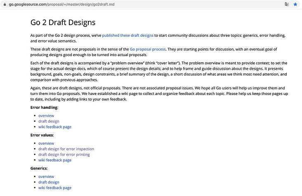Toggle the bookmark star icon

(x=295, y=4)
